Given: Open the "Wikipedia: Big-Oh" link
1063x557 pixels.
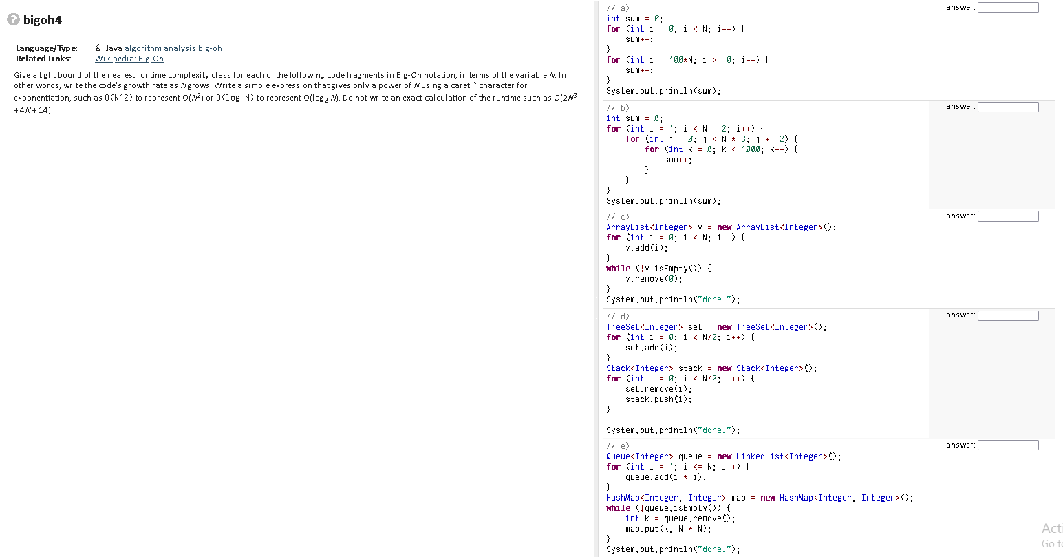Looking at the screenshot, I should [x=129, y=59].
